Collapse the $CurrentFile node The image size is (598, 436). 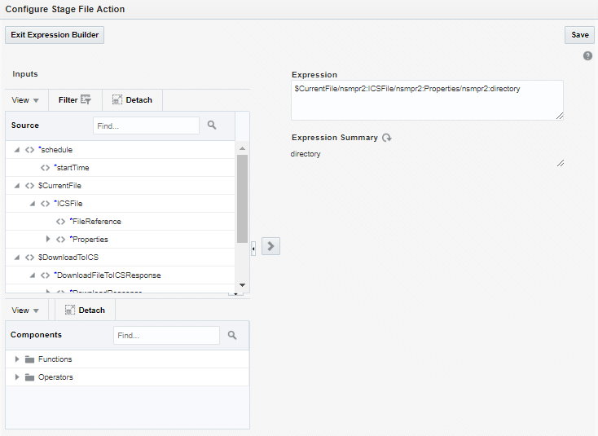tap(17, 186)
